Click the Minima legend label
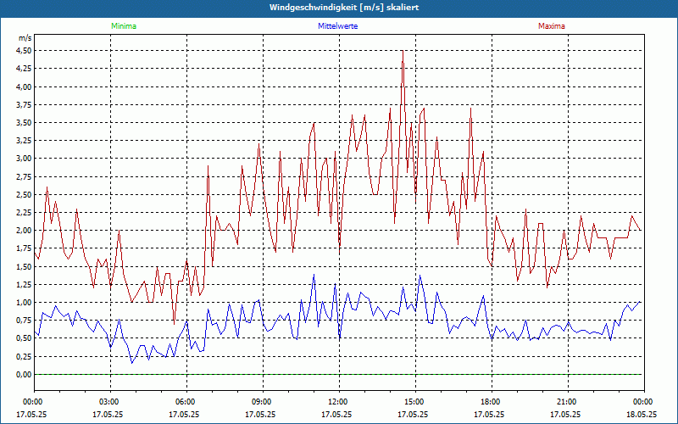The height and width of the screenshot is (424, 678). click(x=123, y=26)
